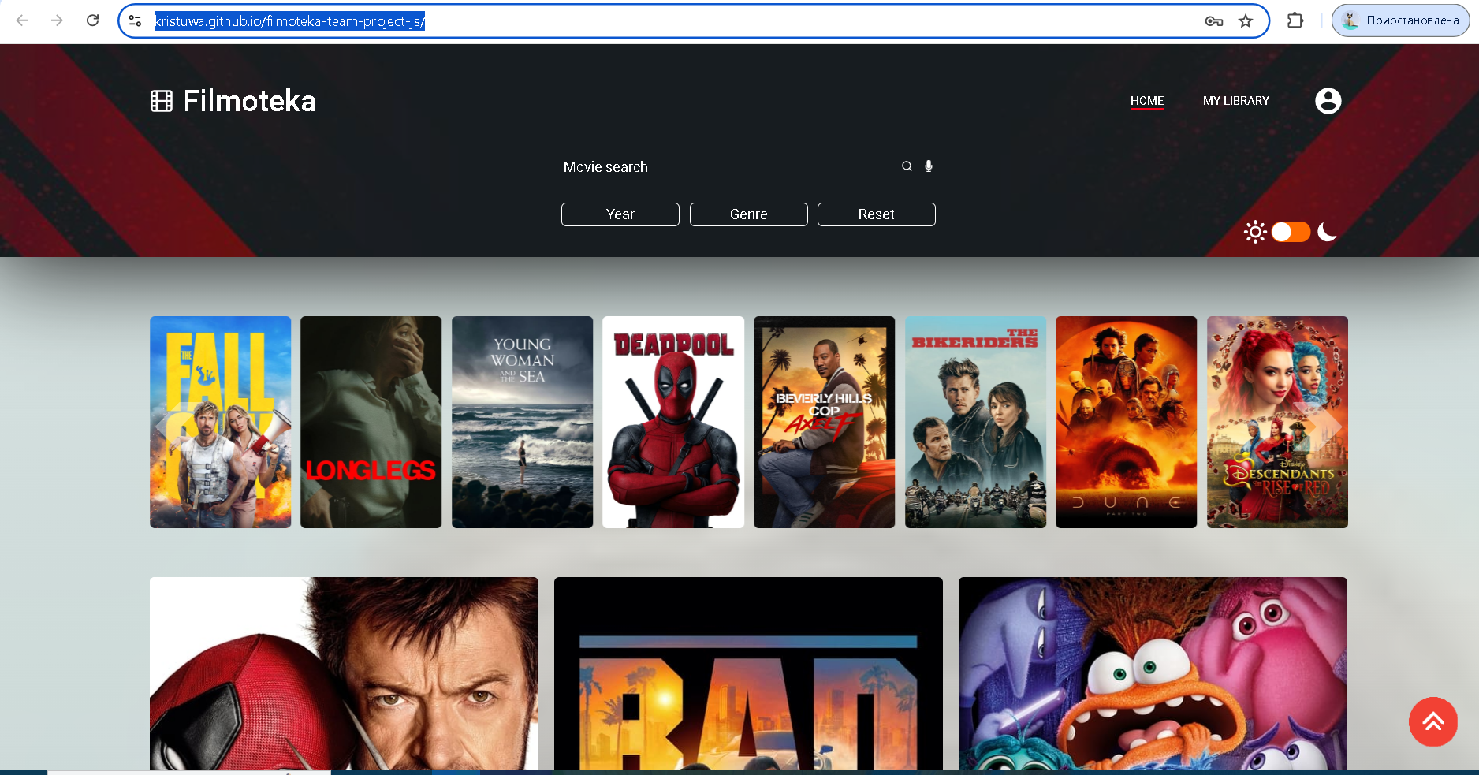Open site information icon in address bar
This screenshot has height=775, width=1479.
[x=135, y=21]
